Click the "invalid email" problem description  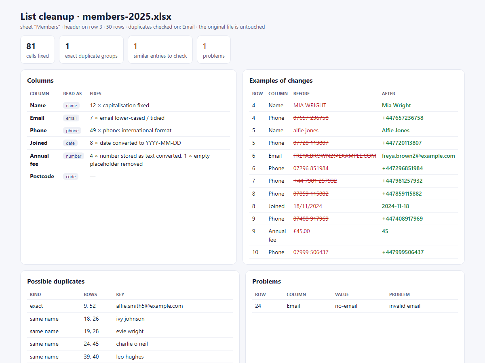405,306
